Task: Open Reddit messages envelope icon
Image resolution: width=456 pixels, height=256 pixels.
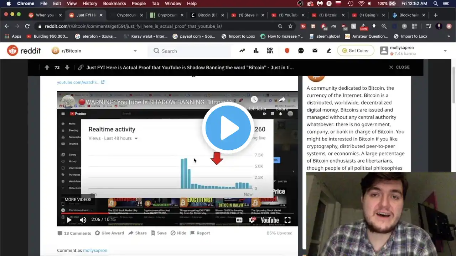Action: tap(315, 51)
